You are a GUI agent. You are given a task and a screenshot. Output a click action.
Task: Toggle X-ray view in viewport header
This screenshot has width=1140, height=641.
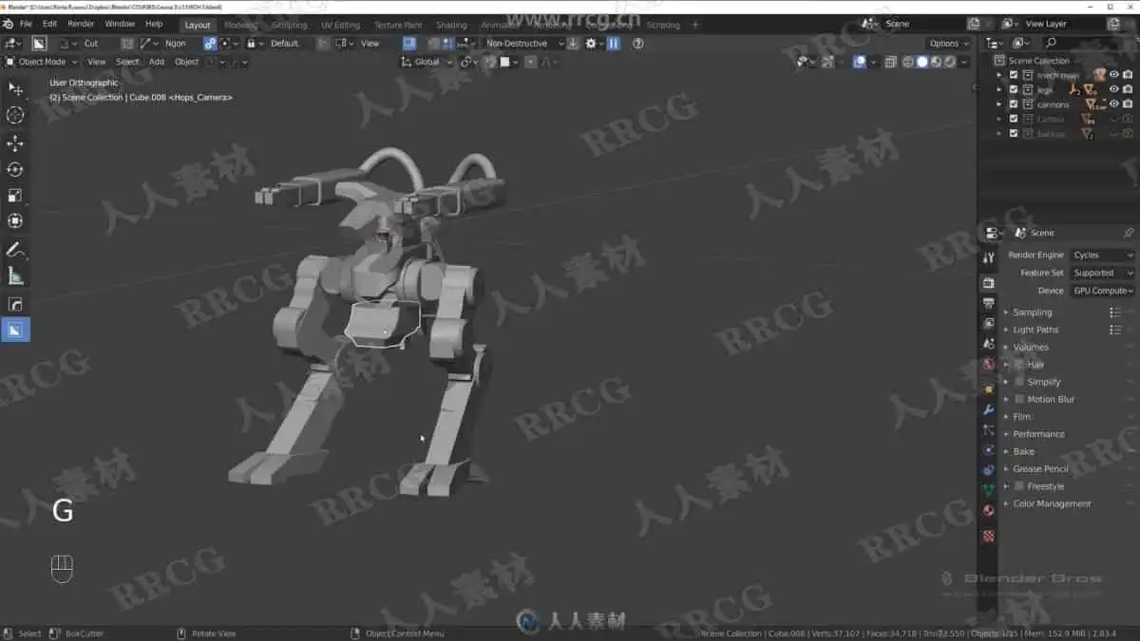point(890,62)
